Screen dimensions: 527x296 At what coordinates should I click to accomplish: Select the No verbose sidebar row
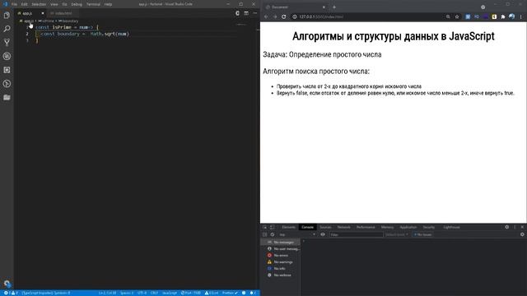(281, 275)
